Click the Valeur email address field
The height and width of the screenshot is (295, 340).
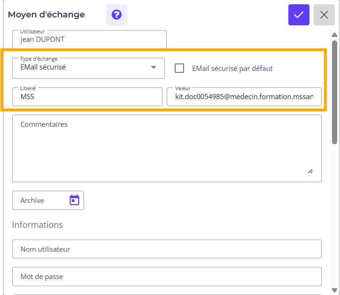point(244,97)
